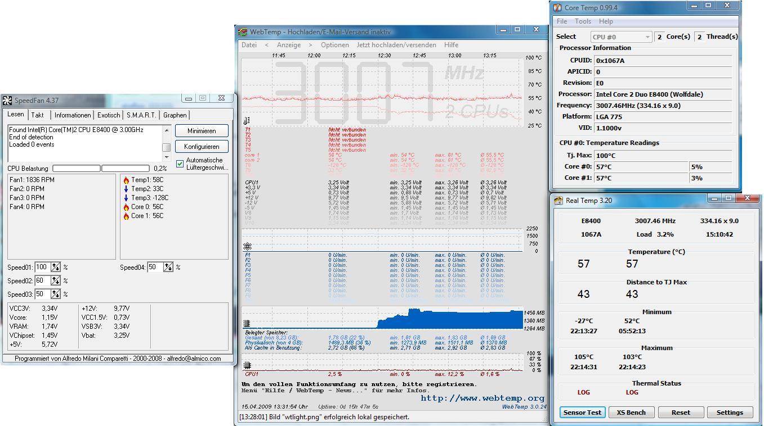Switch to the Exotisch tab in SpeedFan
764x426 pixels.
pos(109,115)
